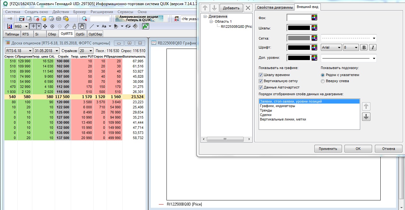Switch to 'Свойства диаграммы' tab
This screenshot has width=405, height=210.
point(274,7)
